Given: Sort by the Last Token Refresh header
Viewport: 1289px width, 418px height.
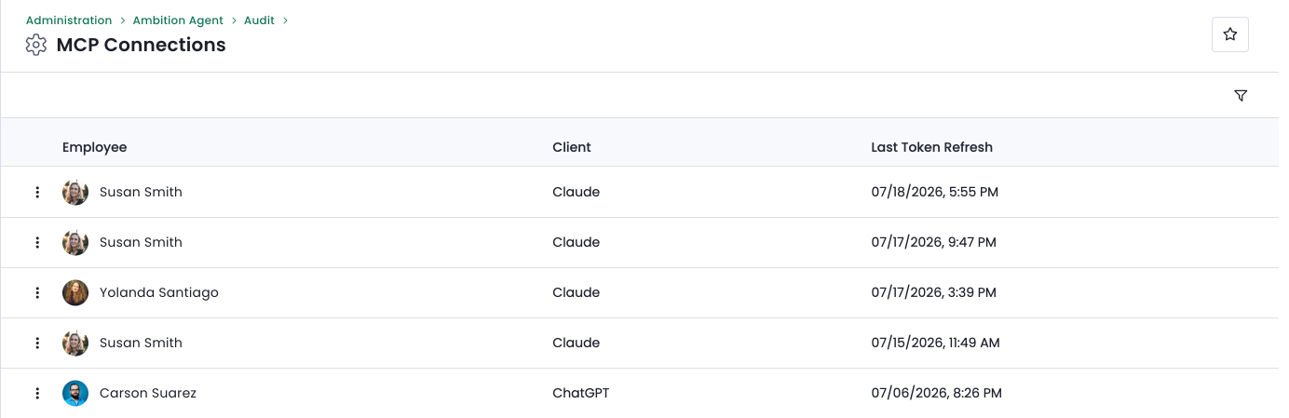Looking at the screenshot, I should [931, 147].
